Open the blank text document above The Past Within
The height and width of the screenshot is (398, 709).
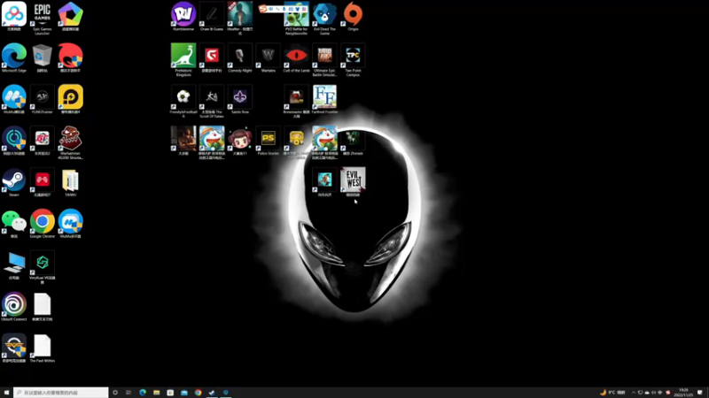[x=42, y=304]
